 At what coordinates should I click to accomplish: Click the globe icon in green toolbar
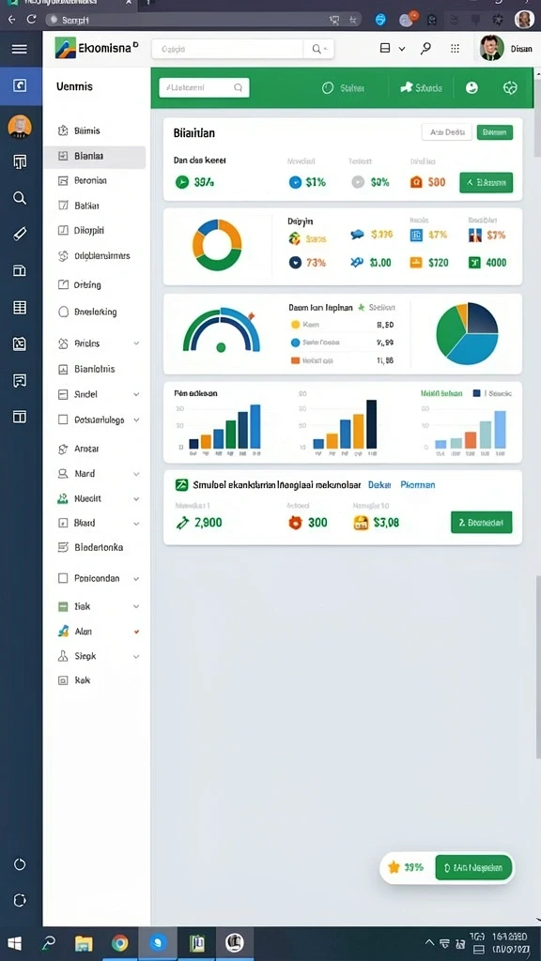tap(510, 87)
